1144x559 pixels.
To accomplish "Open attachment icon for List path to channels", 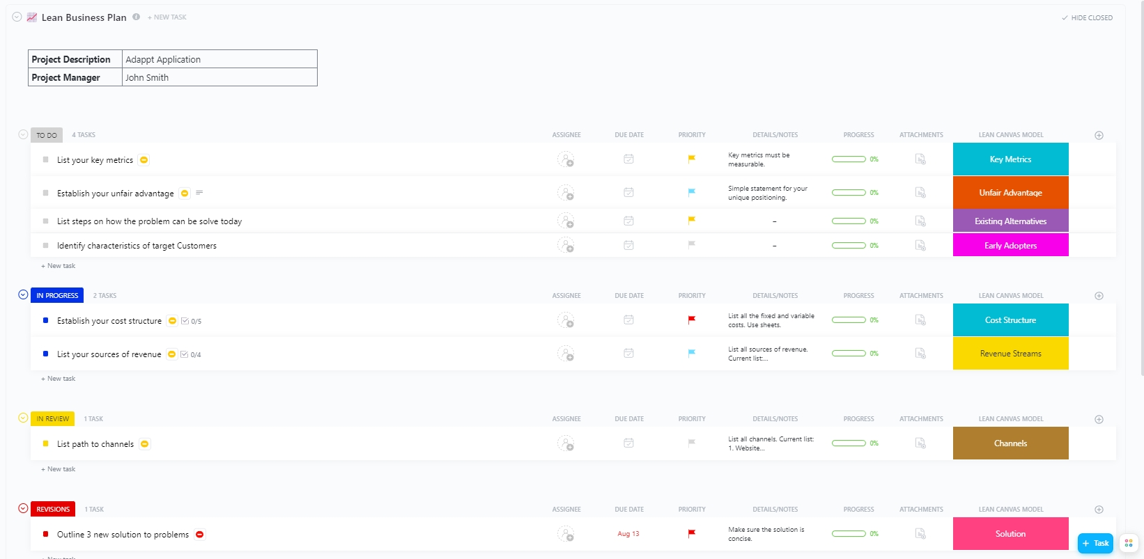I will 920,443.
